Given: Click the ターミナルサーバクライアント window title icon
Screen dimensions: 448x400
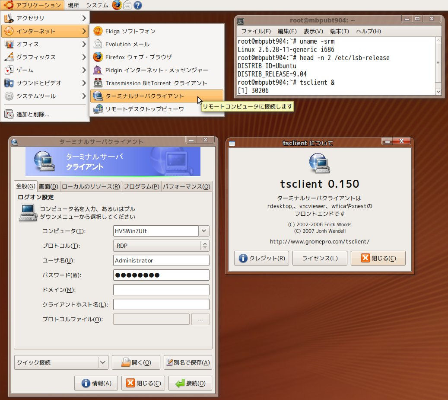Looking at the screenshot, I should [x=15, y=142].
